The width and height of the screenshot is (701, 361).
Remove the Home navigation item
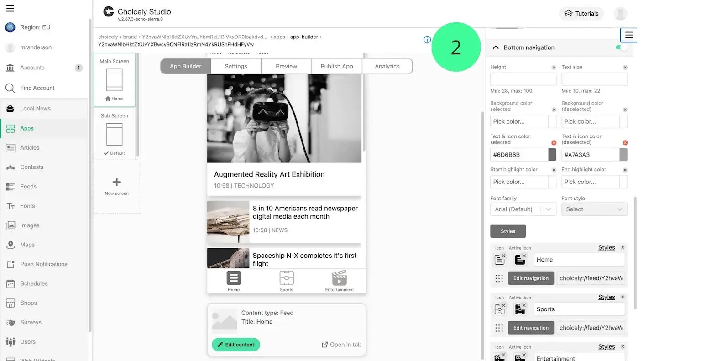pos(623,247)
